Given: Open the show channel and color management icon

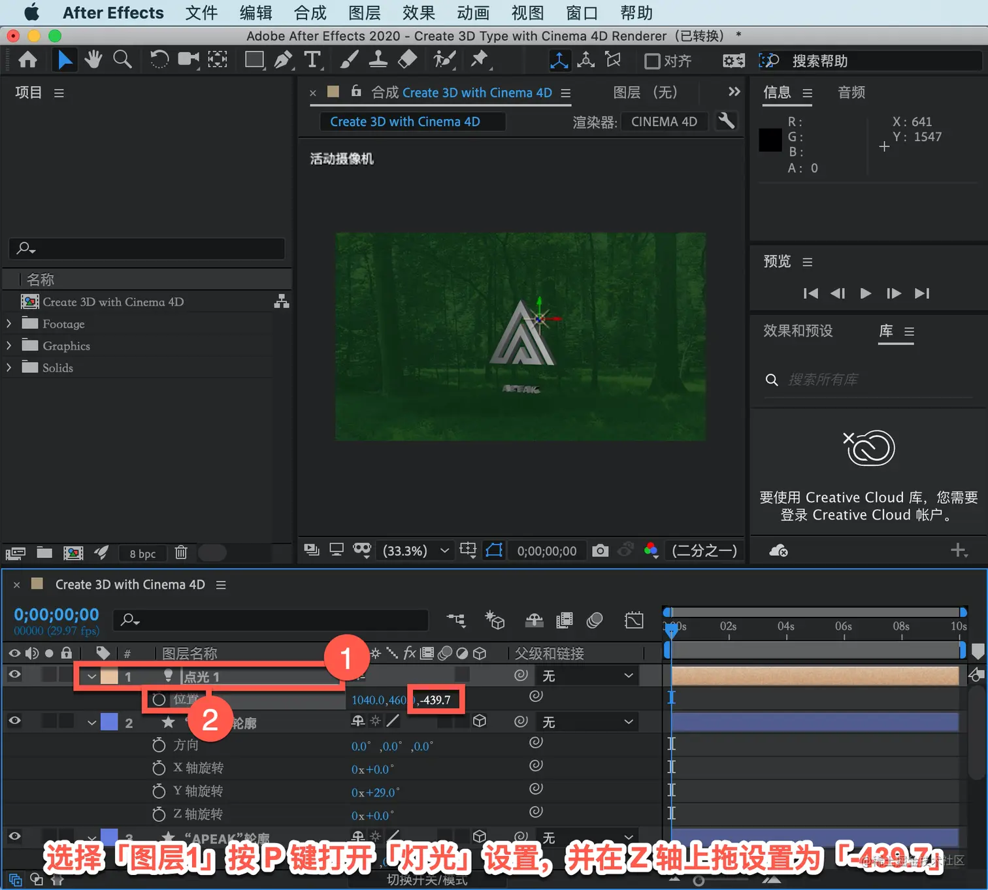Looking at the screenshot, I should click(x=651, y=550).
